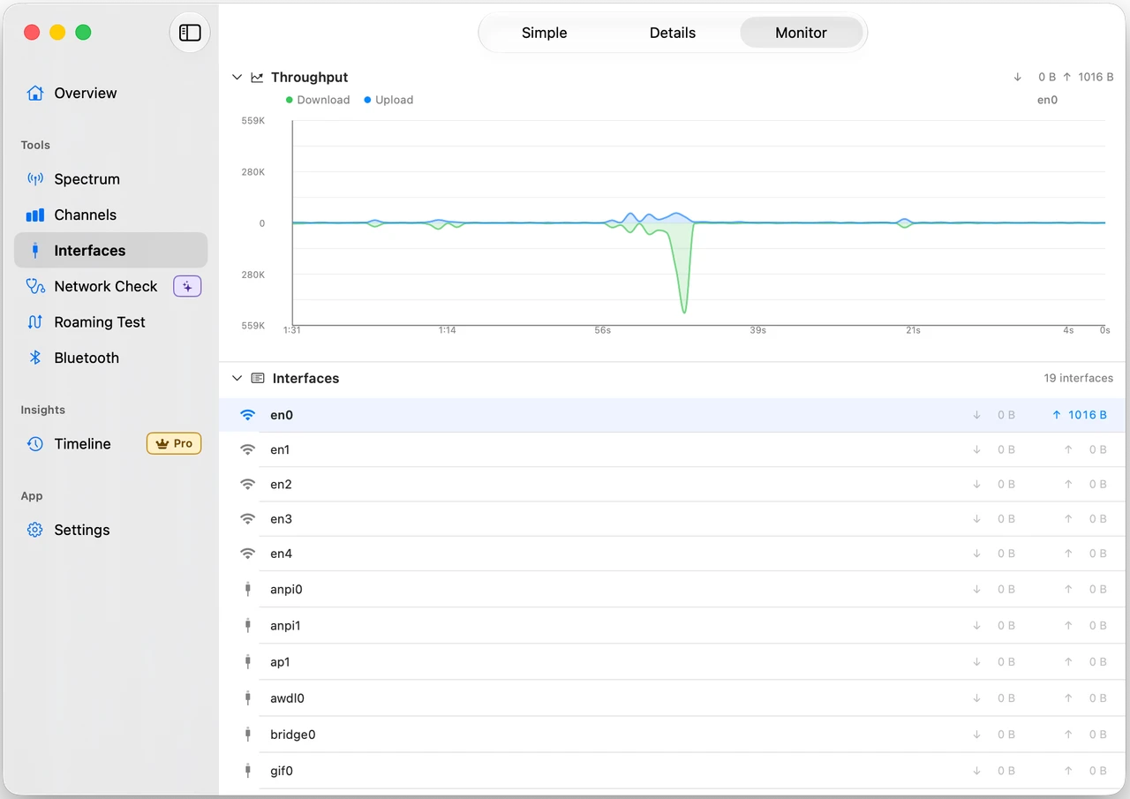Select the Wi-Fi icon of en0 row

248,415
